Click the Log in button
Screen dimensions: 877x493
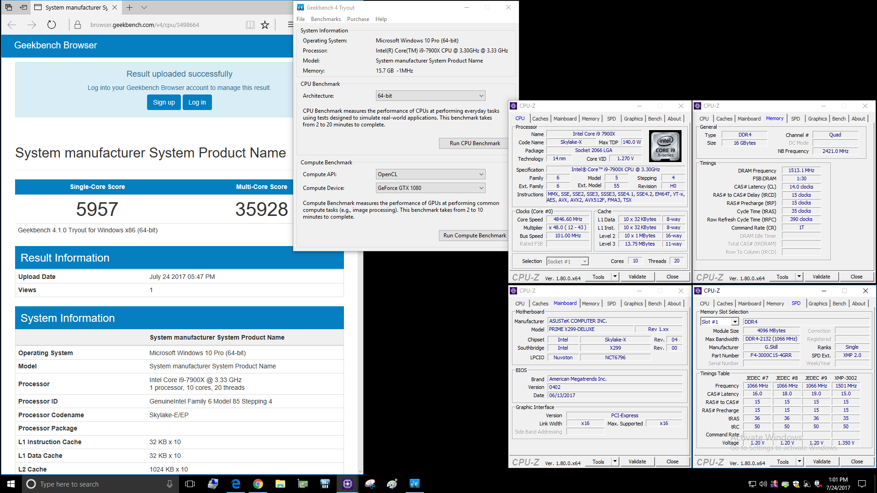tap(197, 102)
